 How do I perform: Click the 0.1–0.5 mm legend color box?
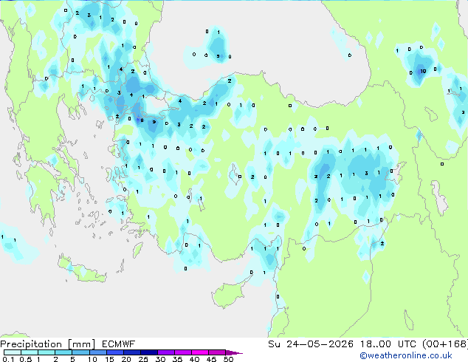point(13,352)
